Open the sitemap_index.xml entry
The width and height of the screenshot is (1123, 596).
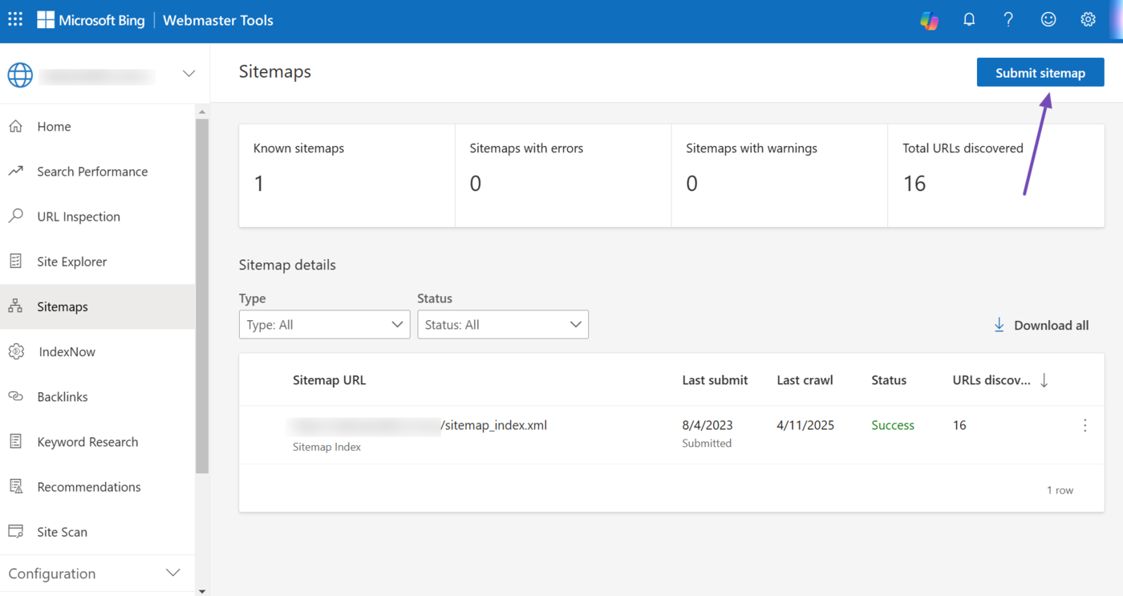(x=493, y=426)
